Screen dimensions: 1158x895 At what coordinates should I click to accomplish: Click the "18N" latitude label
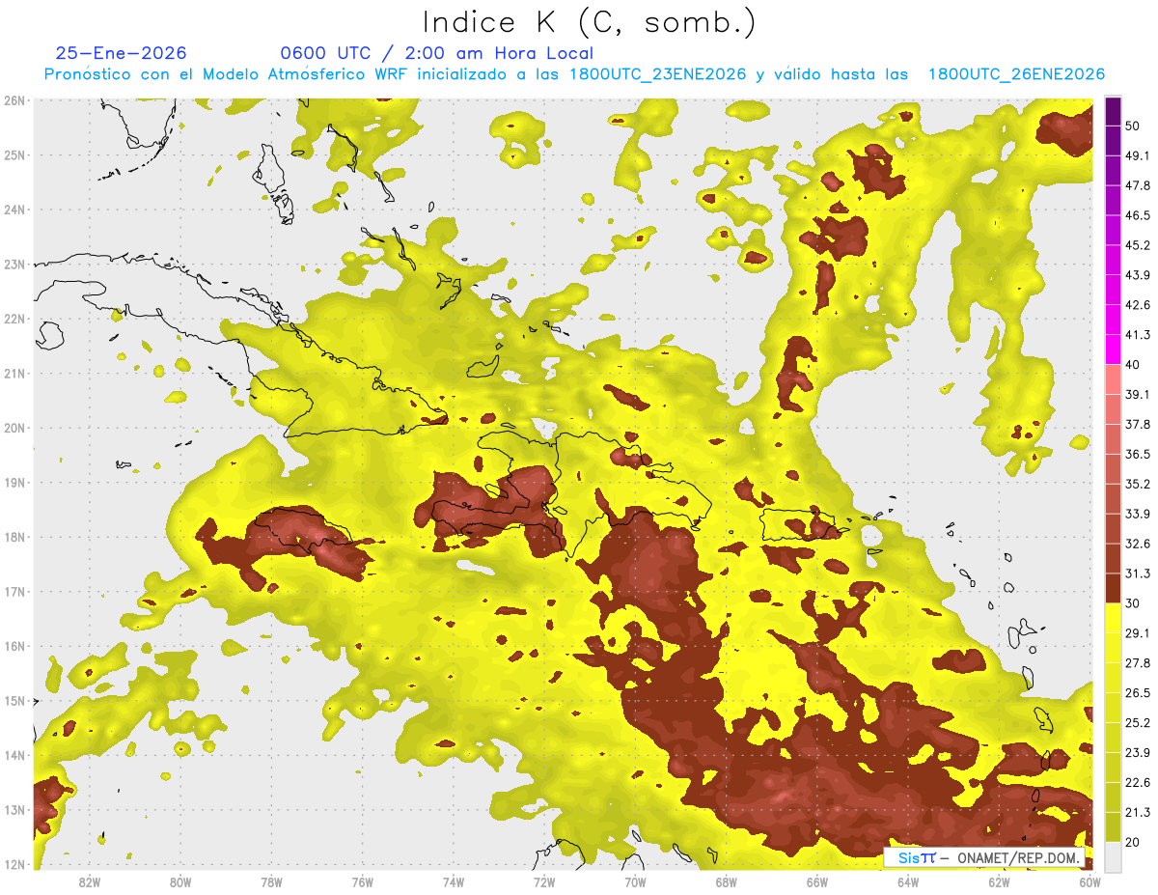[x=14, y=537]
